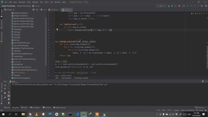Open the VCS menu
The width and height of the screenshot is (208, 117).
[x=52, y=2]
